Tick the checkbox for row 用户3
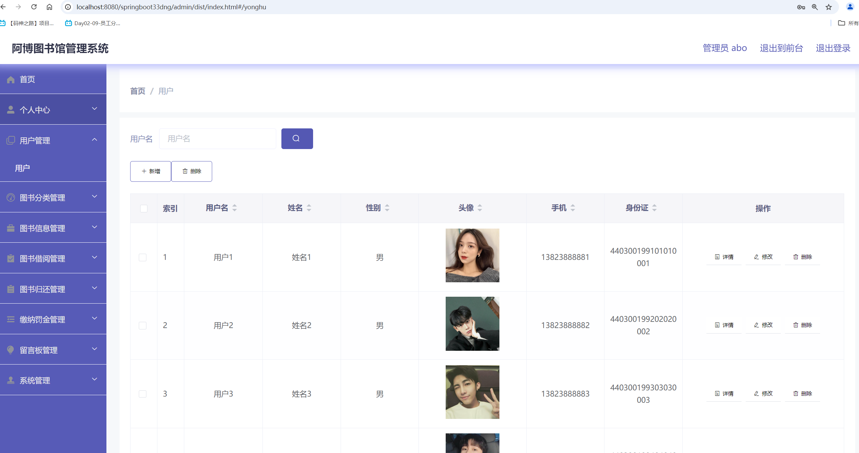The width and height of the screenshot is (859, 453). pyautogui.click(x=143, y=394)
